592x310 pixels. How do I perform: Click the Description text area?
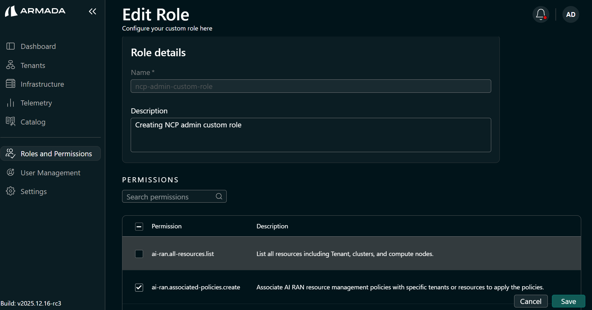[x=311, y=135]
